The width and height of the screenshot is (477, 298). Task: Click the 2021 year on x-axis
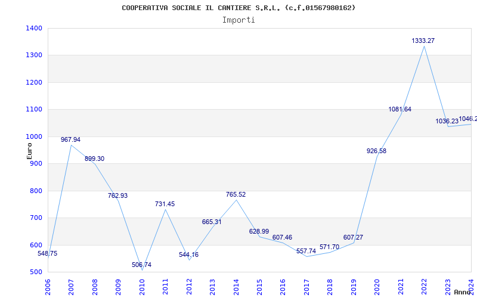coord(401,287)
